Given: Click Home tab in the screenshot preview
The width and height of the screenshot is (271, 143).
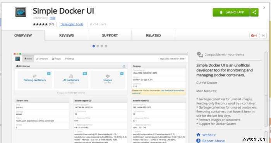Looking at the screenshot, I should (x=28, y=59).
